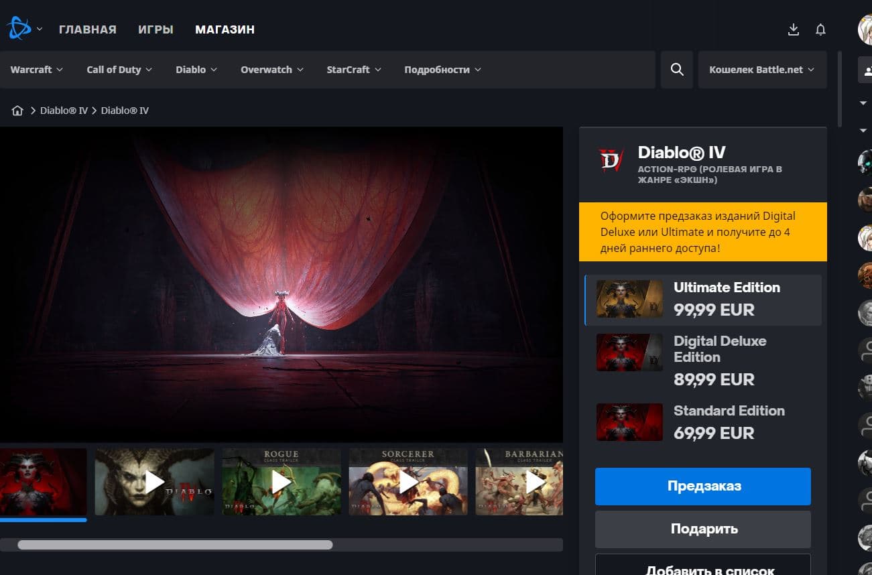Image resolution: width=872 pixels, height=575 pixels.
Task: Open the Кошелек Battle.net dropdown
Action: (763, 70)
